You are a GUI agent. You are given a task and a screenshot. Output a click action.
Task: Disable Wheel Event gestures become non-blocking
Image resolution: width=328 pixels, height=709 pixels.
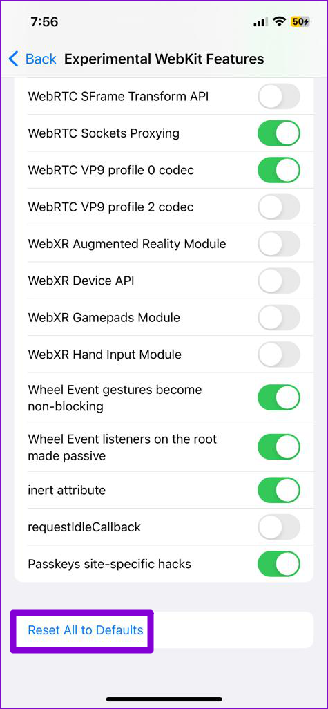pyautogui.click(x=279, y=397)
